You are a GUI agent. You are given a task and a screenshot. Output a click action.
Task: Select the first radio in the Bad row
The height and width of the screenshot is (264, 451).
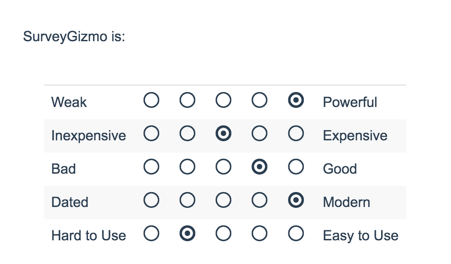click(151, 167)
